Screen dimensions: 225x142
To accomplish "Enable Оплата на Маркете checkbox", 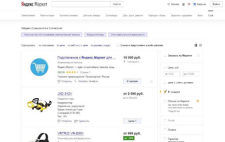I will click(x=165, y=101).
